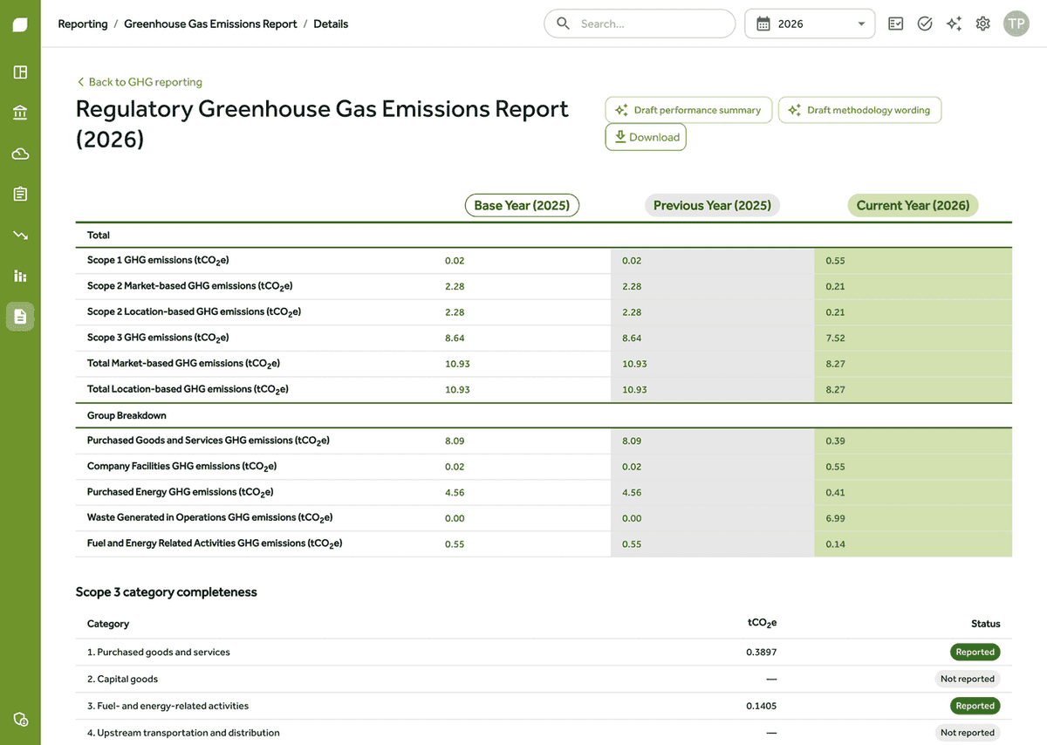
Task: Go to Reporting in the breadcrumb
Action: pyautogui.click(x=83, y=24)
